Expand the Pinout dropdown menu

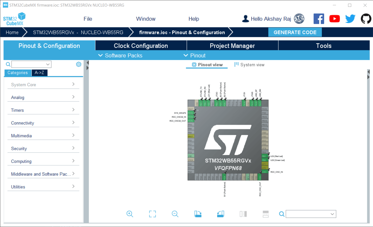click(195, 56)
